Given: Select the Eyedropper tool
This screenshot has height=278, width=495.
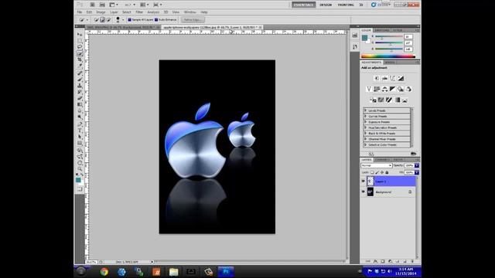Looking at the screenshot, I should [x=80, y=66].
